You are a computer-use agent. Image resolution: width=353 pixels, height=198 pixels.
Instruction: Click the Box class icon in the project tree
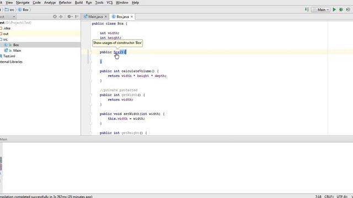tap(6, 45)
